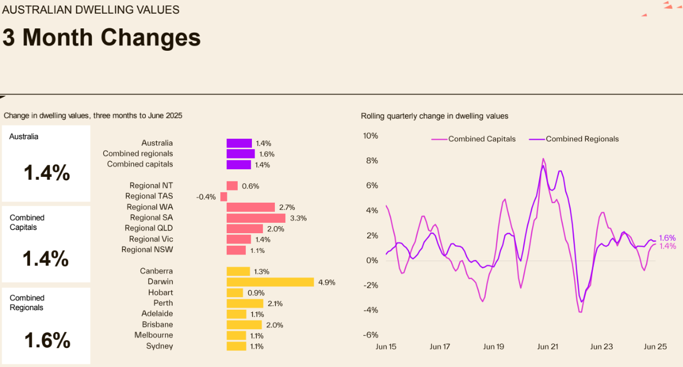The image size is (683, 367).
Task: Click the Brisbane 2.0% bar
Action: [x=244, y=324]
